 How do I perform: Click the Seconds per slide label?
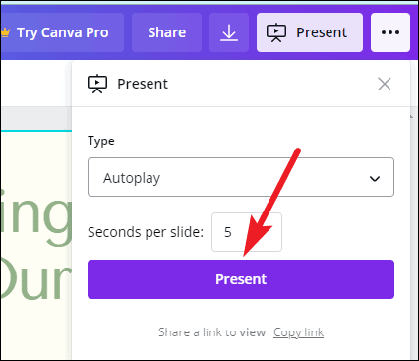[x=146, y=232]
